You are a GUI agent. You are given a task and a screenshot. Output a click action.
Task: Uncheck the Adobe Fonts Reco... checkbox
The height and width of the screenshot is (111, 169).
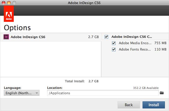point(114,50)
